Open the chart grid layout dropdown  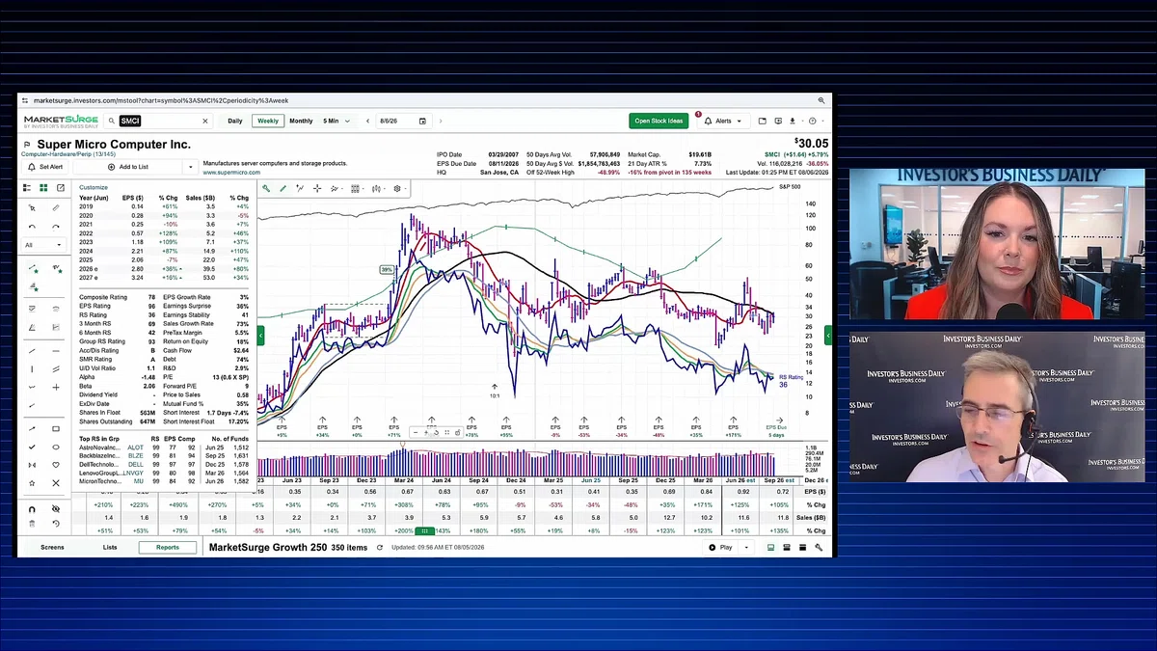pyautogui.click(x=357, y=189)
